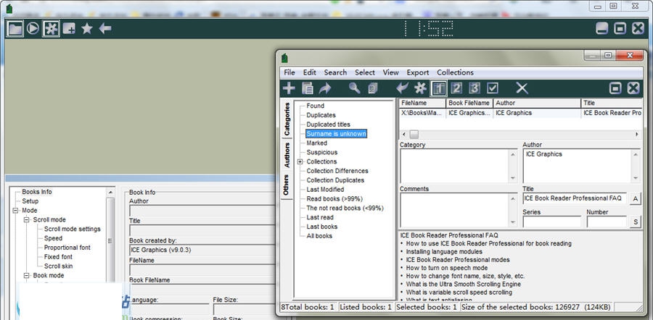Click the open library folder icon
The image size is (653, 320).
(x=15, y=28)
